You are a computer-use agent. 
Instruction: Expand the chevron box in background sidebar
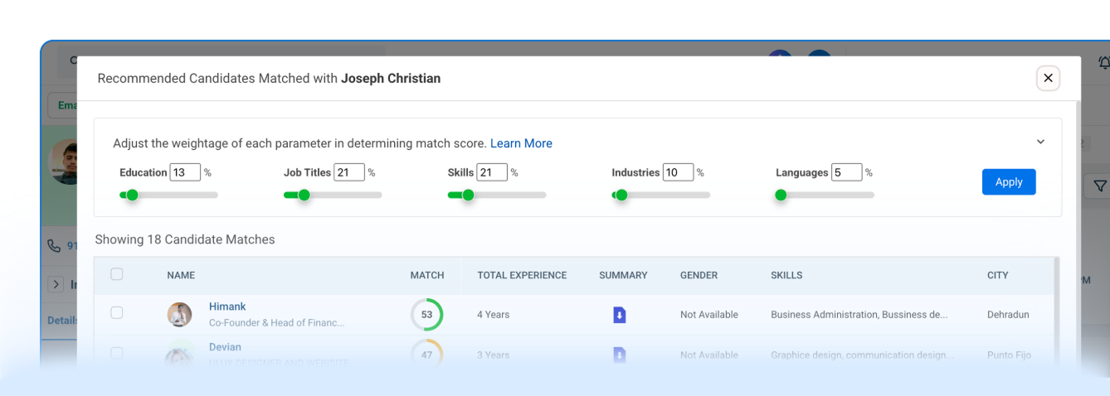tap(56, 284)
